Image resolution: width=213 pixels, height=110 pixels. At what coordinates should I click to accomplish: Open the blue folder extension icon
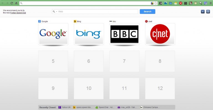click(x=171, y=3)
